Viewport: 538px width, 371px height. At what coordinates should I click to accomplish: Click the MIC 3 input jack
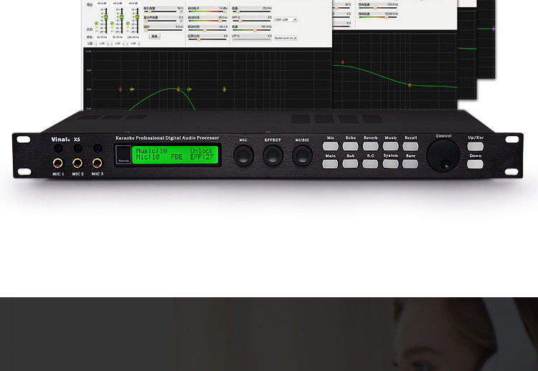[x=97, y=164]
